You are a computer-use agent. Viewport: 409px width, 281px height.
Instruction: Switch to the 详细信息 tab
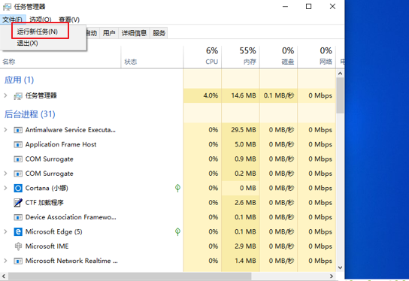[x=134, y=33]
